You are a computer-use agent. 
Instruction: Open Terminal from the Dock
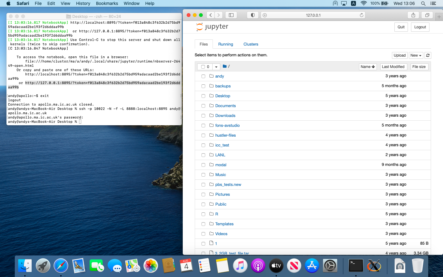(x=356, y=266)
